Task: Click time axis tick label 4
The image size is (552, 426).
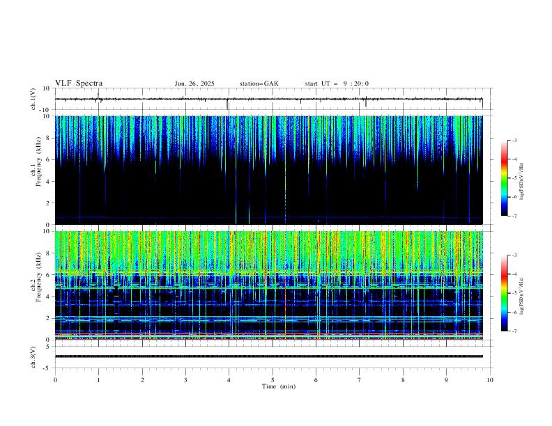Action: (x=229, y=380)
